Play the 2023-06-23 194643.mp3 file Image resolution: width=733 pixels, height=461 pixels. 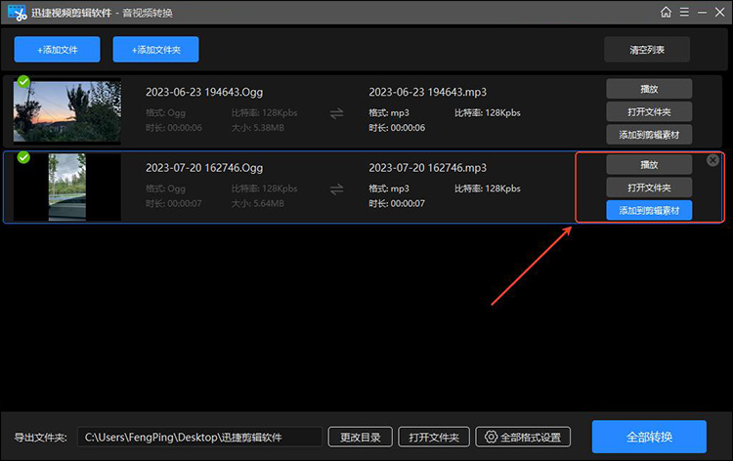[649, 89]
